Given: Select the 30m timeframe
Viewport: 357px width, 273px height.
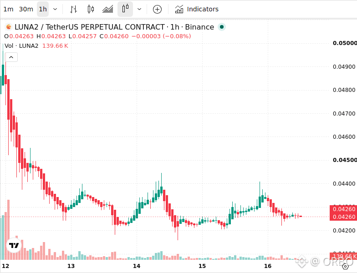Looking at the screenshot, I should pos(26,9).
